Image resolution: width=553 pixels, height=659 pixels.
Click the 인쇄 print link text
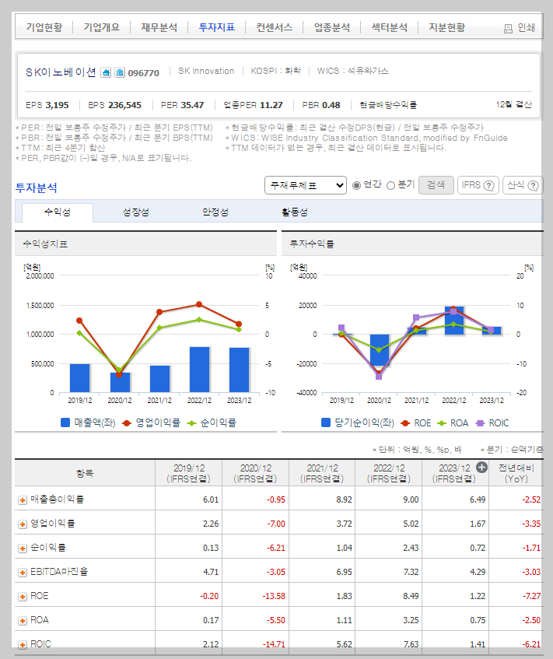(526, 28)
